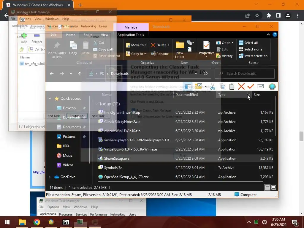
Task: Click the green Add icon in 7-Zip window
Action: (x=24, y=36)
